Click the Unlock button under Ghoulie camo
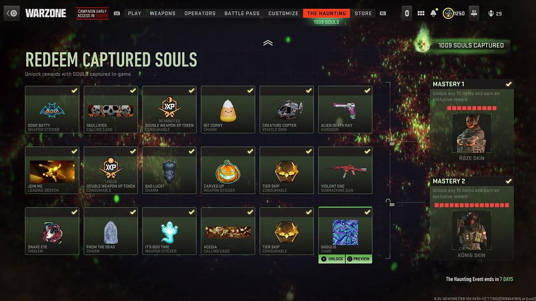Image resolution: width=536 pixels, height=301 pixels. pos(332,259)
